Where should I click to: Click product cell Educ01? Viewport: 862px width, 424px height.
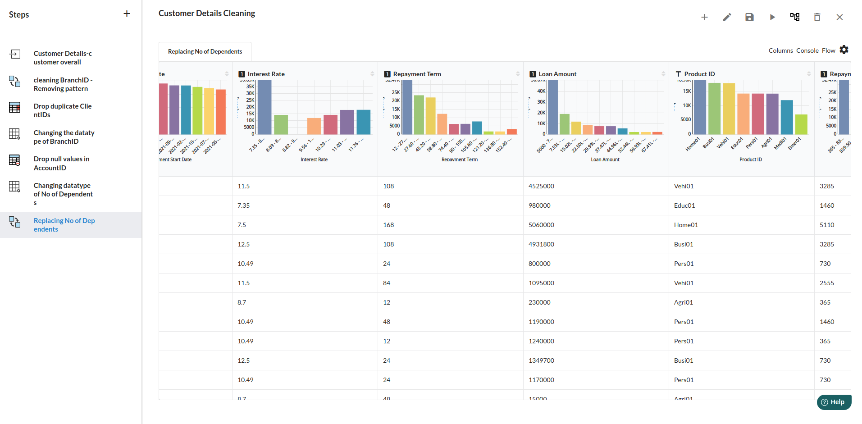click(x=684, y=205)
